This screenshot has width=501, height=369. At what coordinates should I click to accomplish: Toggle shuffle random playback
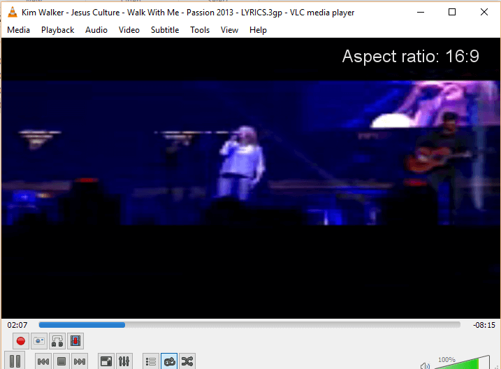[x=187, y=361]
